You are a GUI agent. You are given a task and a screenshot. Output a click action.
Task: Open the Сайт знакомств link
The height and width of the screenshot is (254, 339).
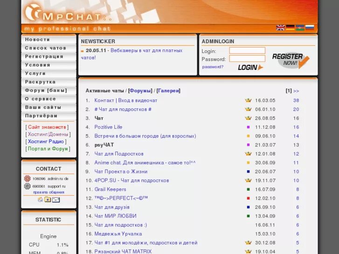[47, 127]
